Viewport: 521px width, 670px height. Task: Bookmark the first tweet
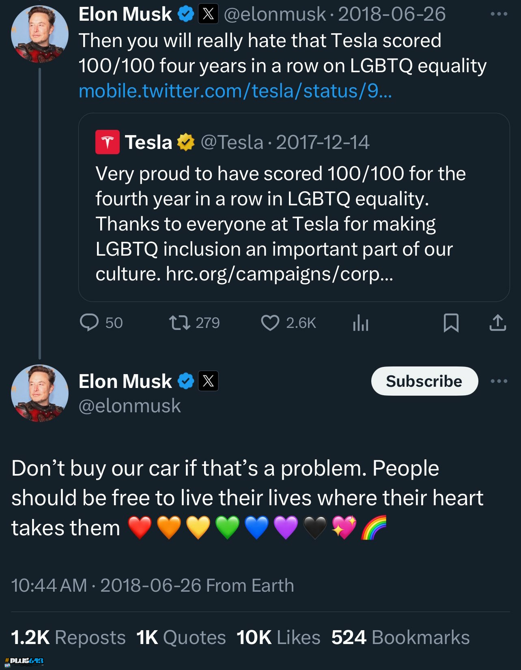pyautogui.click(x=451, y=323)
